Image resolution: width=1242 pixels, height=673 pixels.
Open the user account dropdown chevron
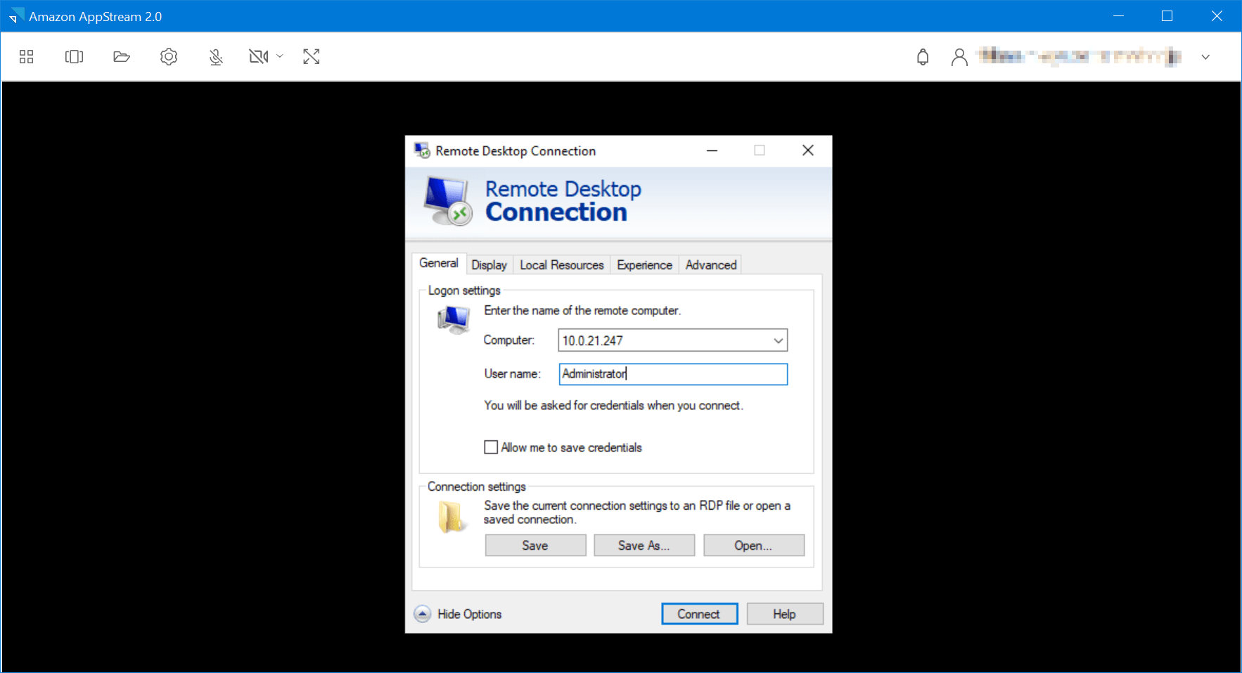coord(1205,57)
